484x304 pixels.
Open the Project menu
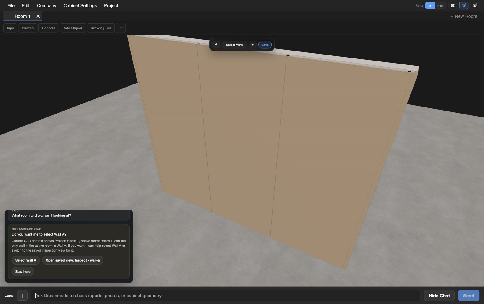coord(111,5)
